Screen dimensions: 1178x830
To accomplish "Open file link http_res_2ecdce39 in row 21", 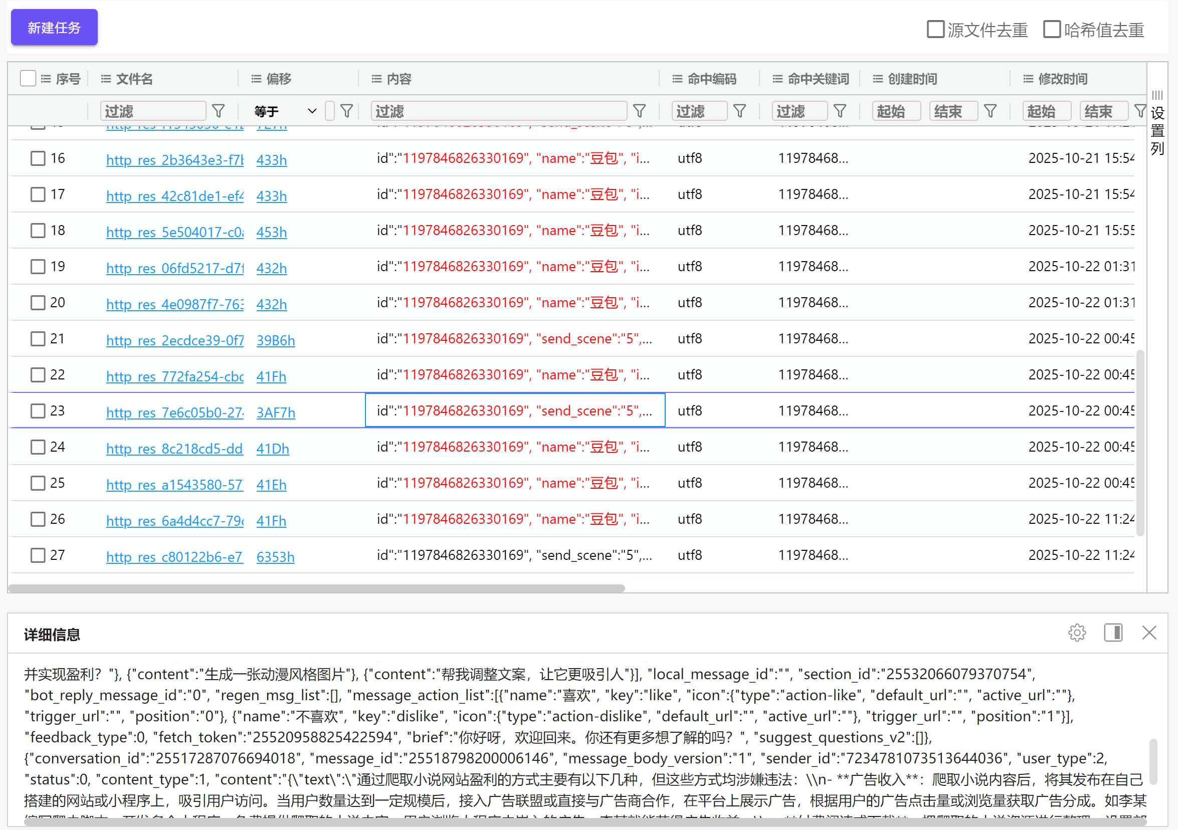I will pos(175,340).
